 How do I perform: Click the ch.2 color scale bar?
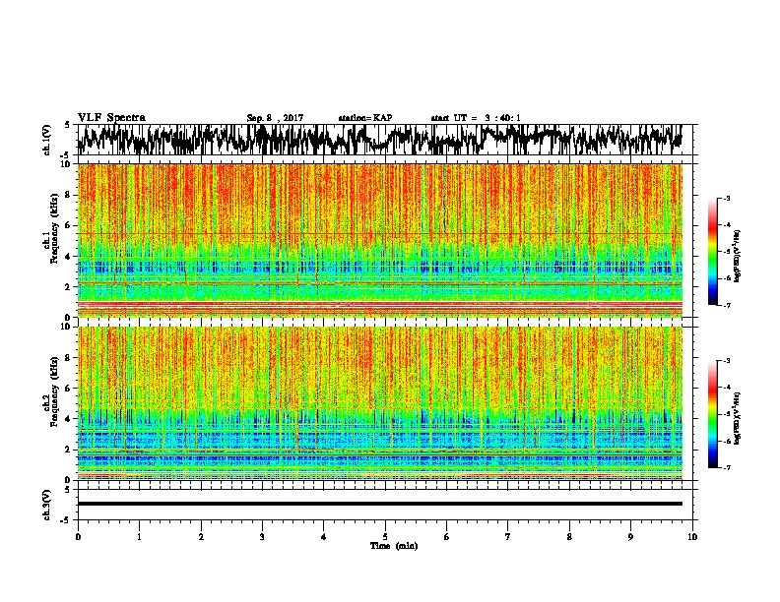pos(712,414)
